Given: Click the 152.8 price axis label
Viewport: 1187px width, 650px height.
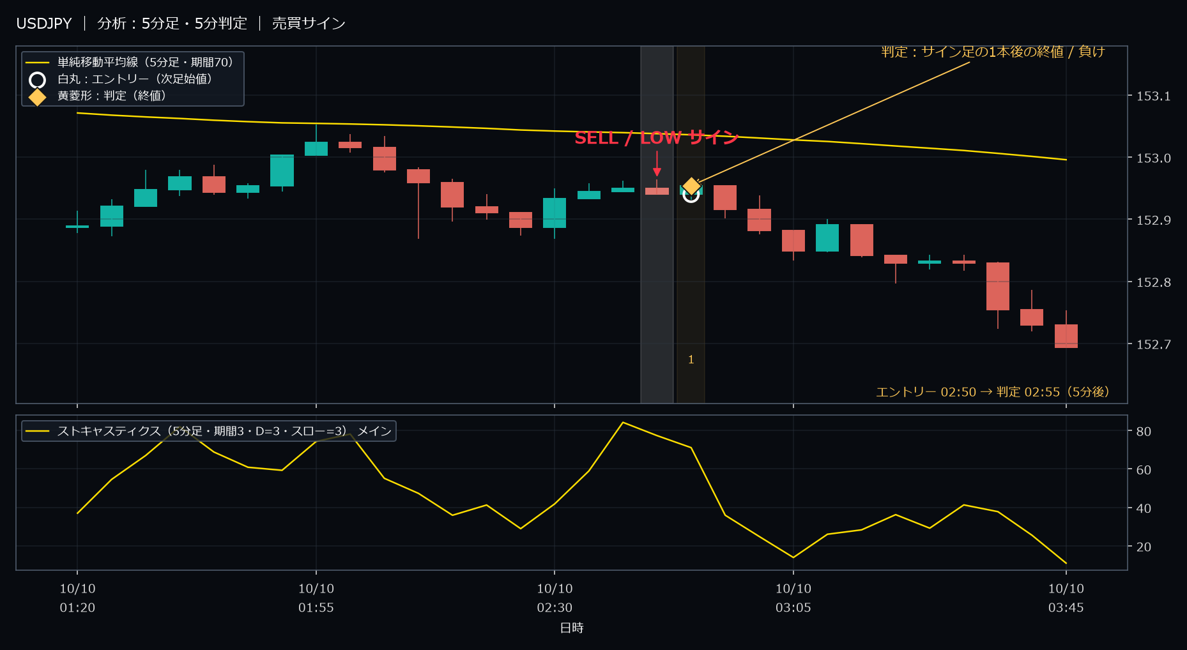Looking at the screenshot, I should (1154, 282).
